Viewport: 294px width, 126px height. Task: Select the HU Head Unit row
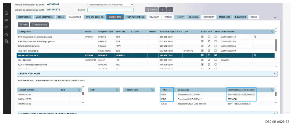[x=146, y=60]
